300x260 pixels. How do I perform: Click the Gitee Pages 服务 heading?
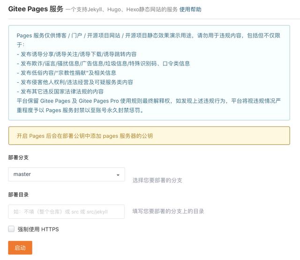tap(36, 9)
